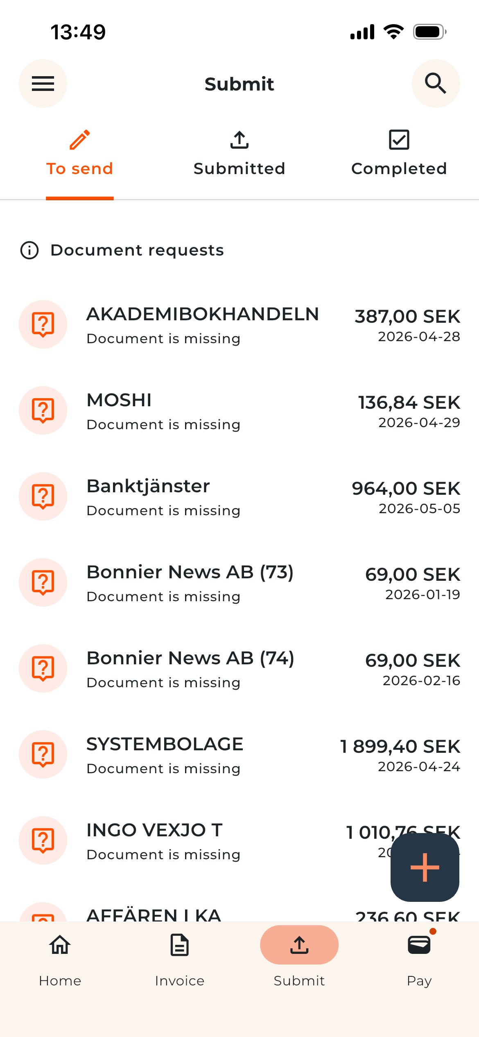Open the hamburger menu
Screen dimensions: 479x1037
coord(43,84)
